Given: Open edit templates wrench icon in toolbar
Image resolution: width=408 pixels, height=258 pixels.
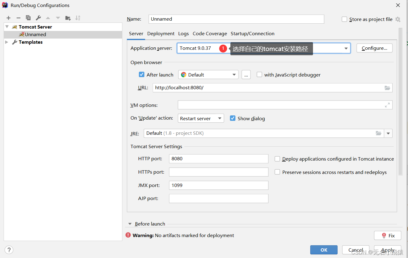Looking at the screenshot, I should (38, 18).
